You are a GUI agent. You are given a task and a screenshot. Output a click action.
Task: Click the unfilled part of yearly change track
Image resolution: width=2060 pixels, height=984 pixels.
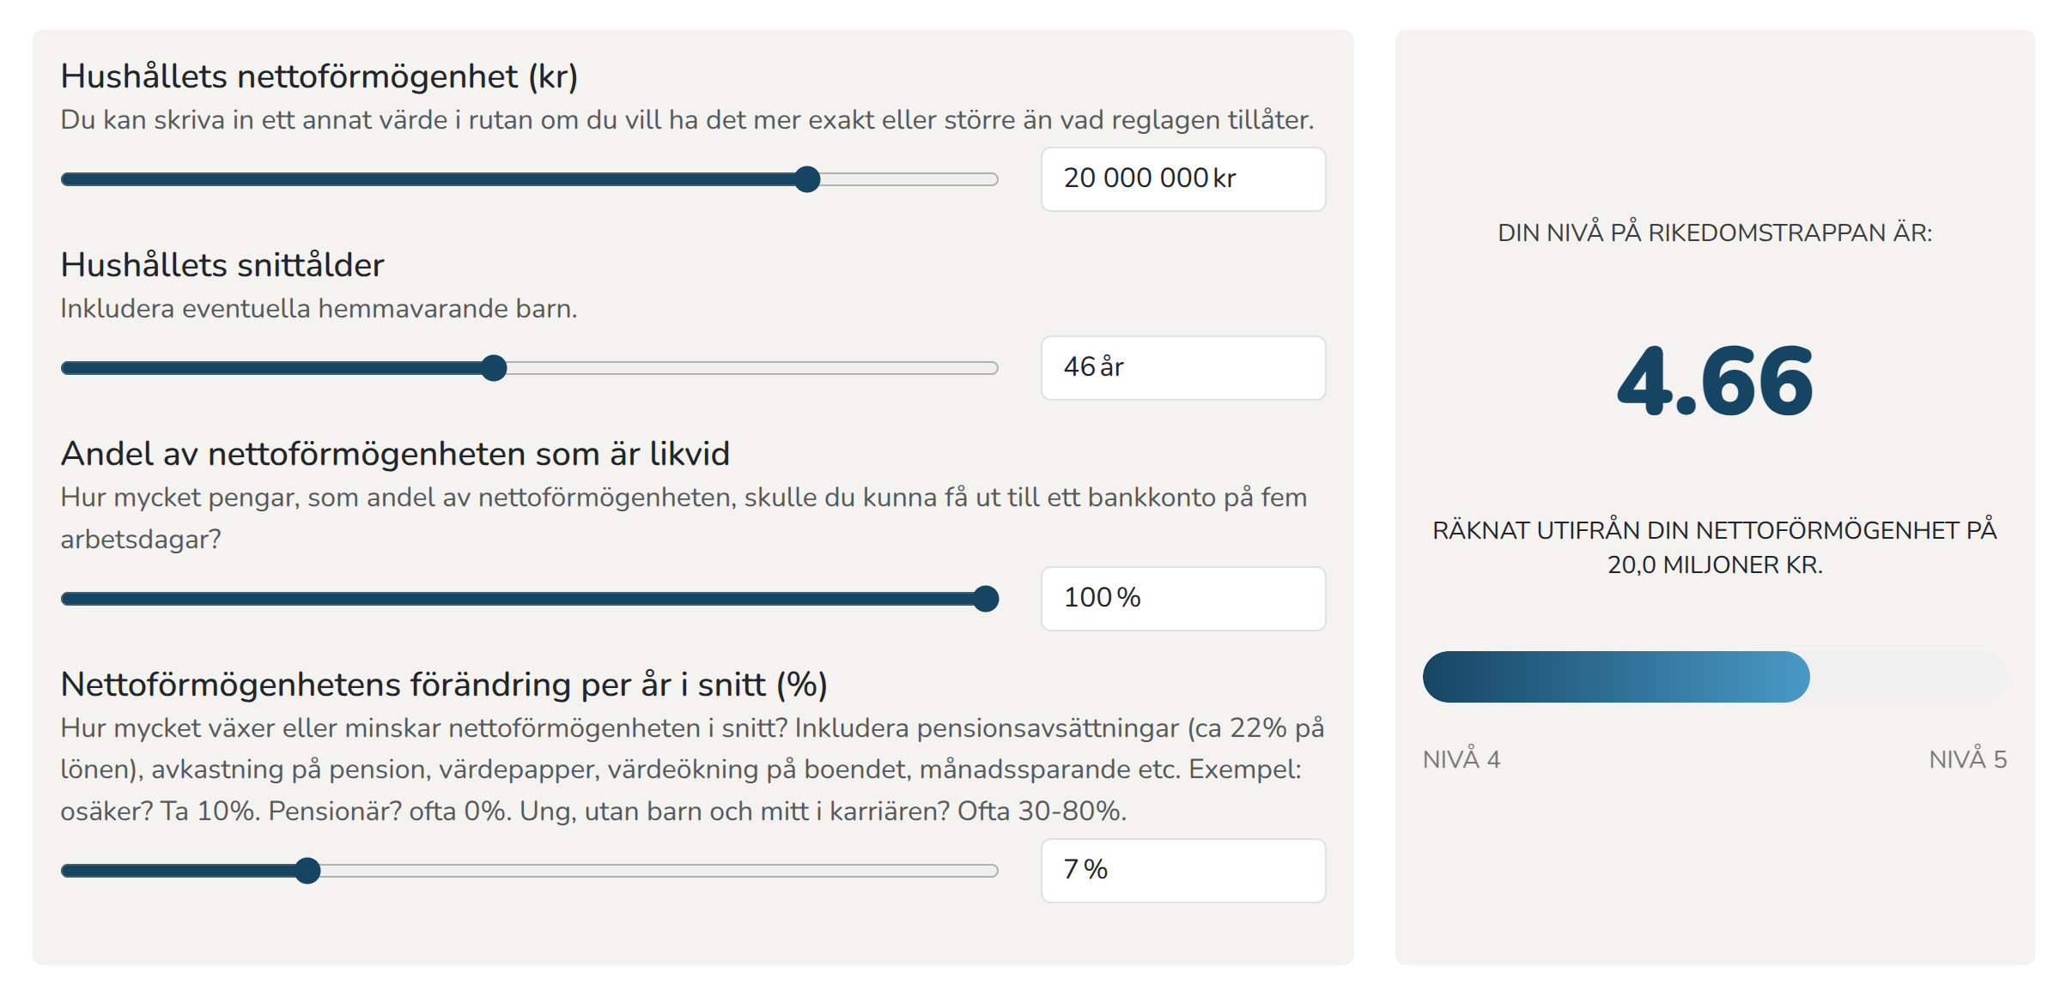(x=653, y=871)
